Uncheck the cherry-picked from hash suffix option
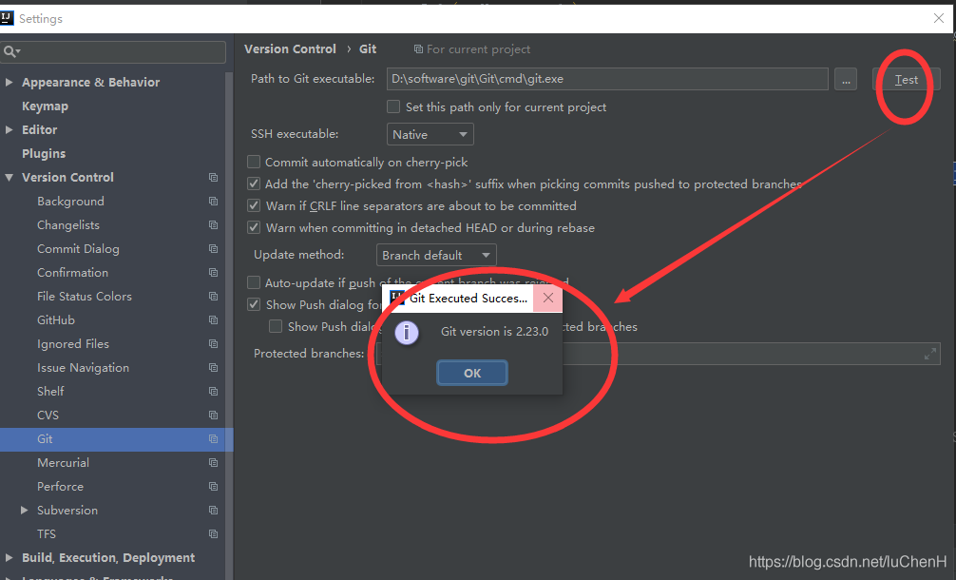The width and height of the screenshot is (956, 580). click(x=254, y=184)
